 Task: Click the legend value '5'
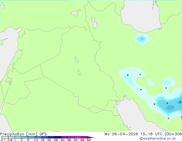tap(28, 140)
